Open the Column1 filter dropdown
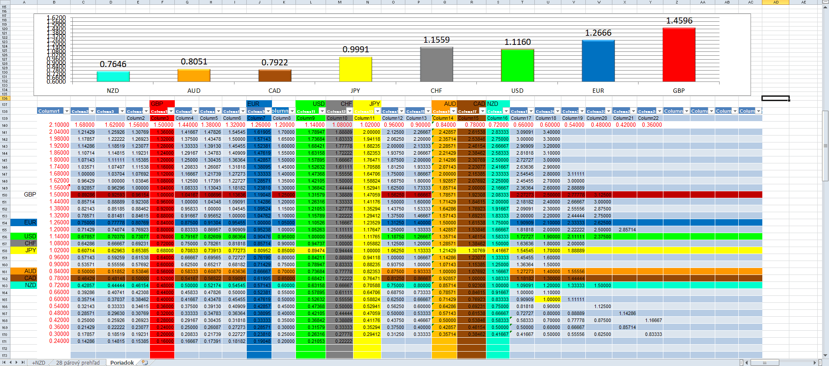829x366 pixels. click(x=67, y=111)
